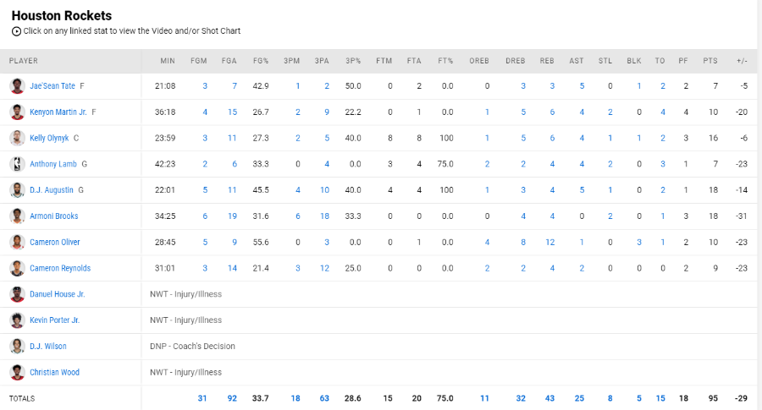Click Armoni Brooks' headshot avatar

click(17, 216)
